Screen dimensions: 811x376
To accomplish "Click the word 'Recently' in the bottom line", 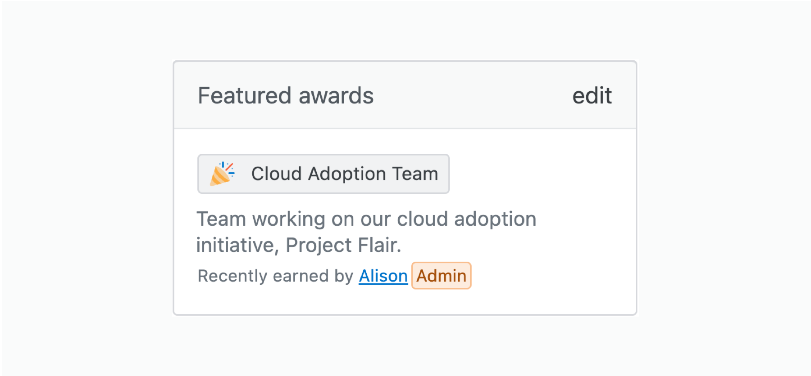I will 232,276.
